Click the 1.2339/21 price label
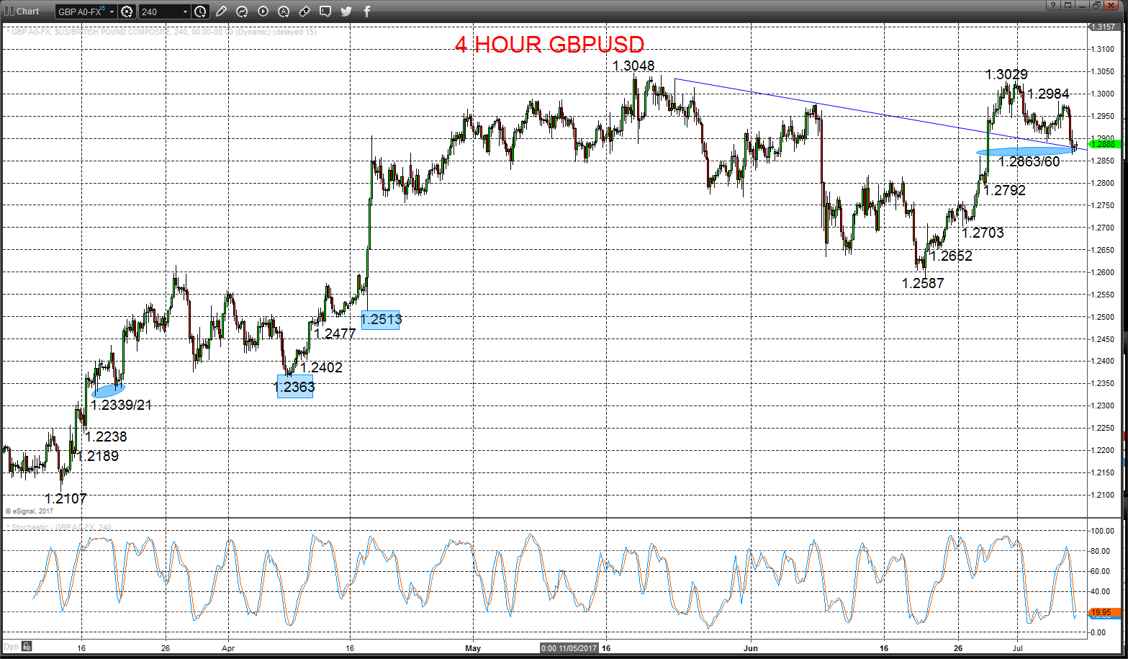Viewport: 1128px width, 659px height. 122,405
